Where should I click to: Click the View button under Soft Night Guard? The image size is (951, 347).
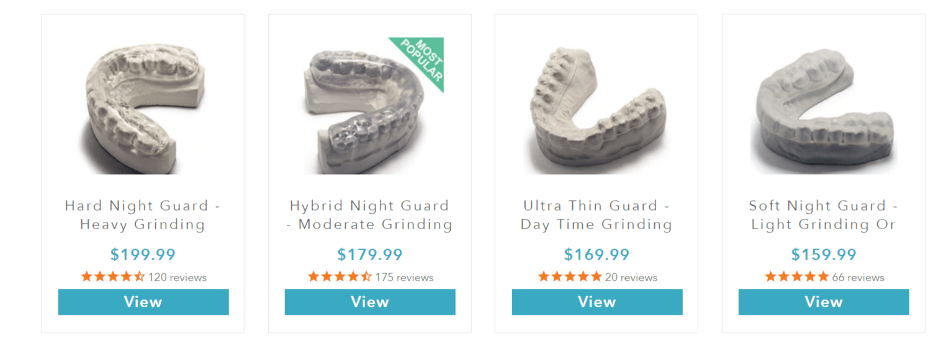tap(824, 302)
